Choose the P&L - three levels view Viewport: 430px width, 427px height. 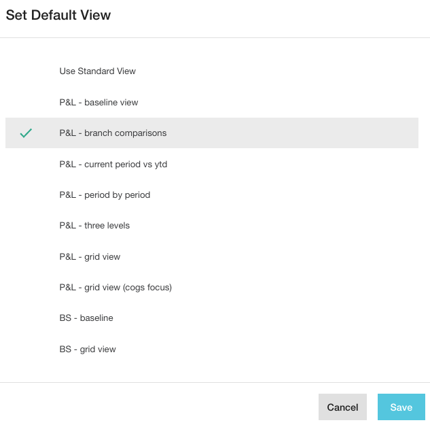click(x=94, y=226)
